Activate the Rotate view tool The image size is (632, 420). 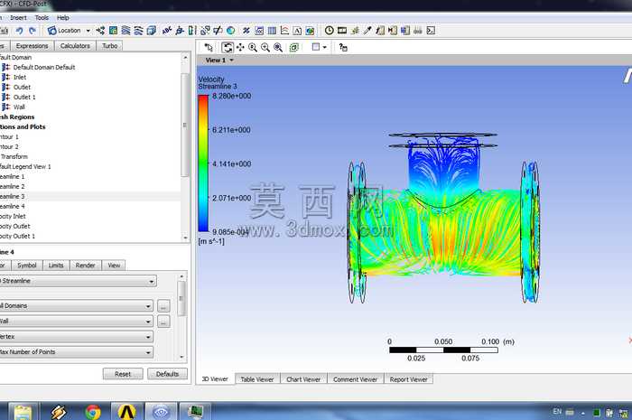pyautogui.click(x=228, y=48)
